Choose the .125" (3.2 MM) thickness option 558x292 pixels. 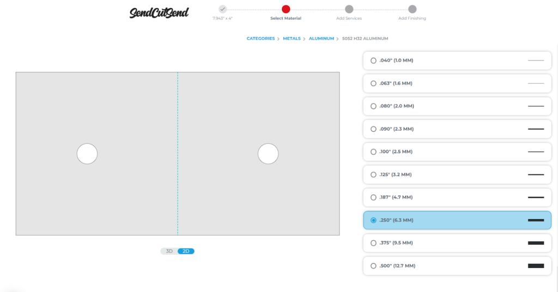click(x=373, y=175)
